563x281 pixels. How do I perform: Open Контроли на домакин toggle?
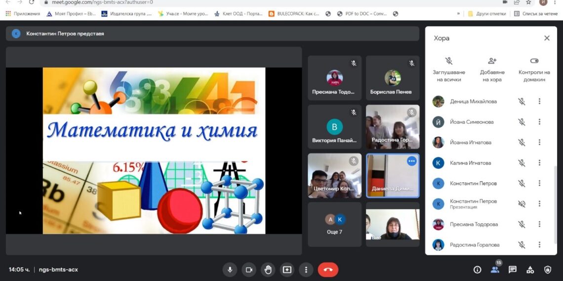point(534,69)
